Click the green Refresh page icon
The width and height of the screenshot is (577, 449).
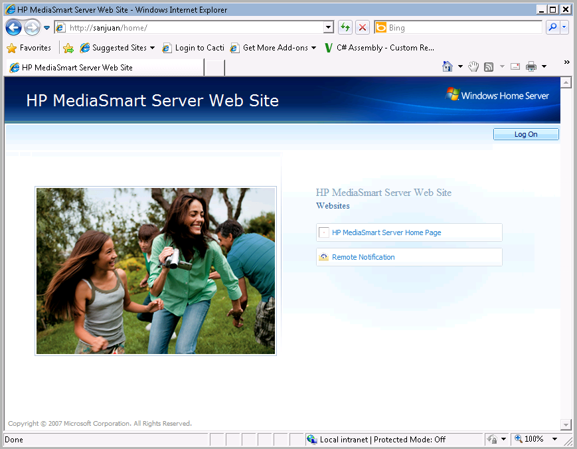(345, 27)
